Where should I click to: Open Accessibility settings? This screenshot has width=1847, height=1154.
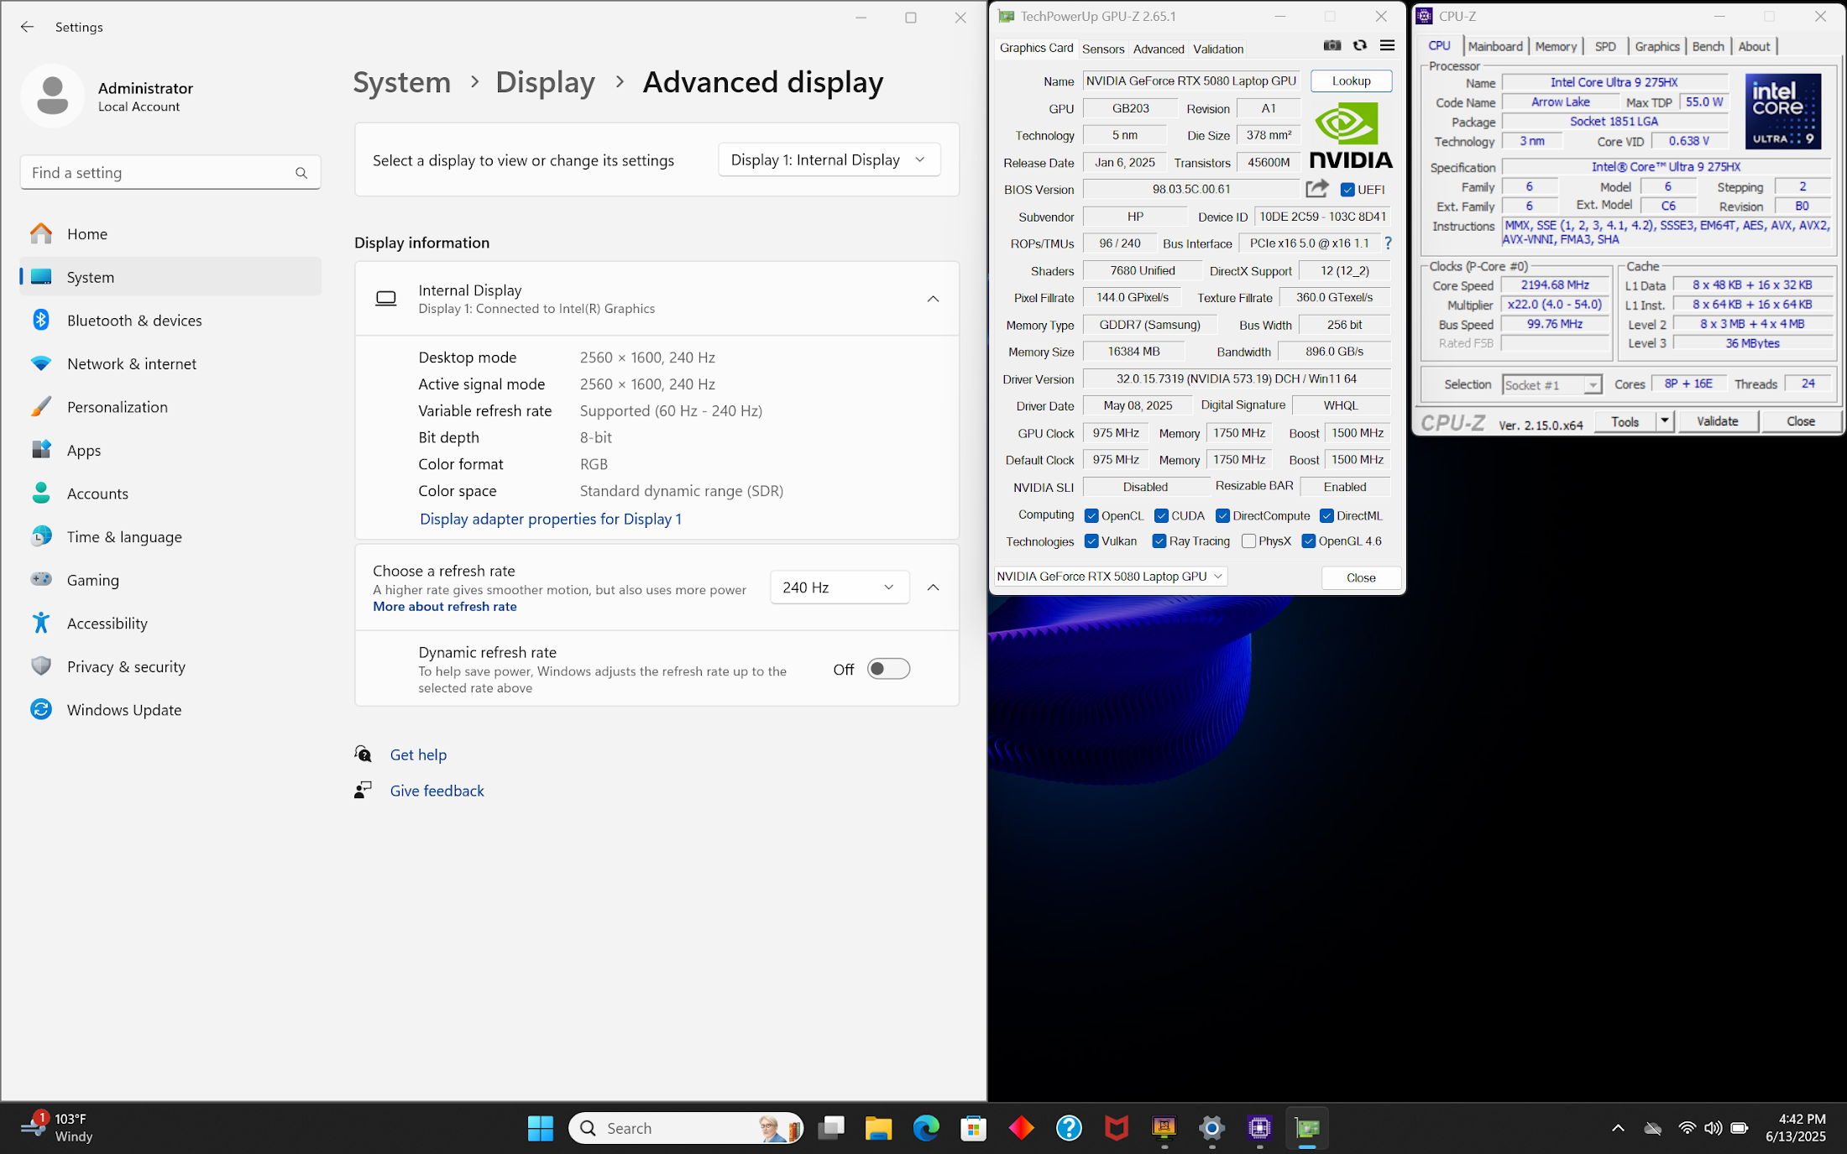point(170,623)
